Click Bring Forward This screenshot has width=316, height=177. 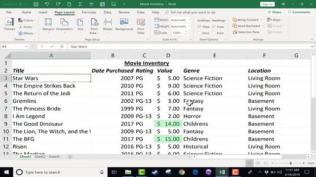(245, 20)
